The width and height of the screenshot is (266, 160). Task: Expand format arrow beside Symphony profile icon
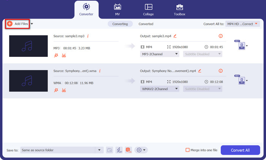(247, 81)
